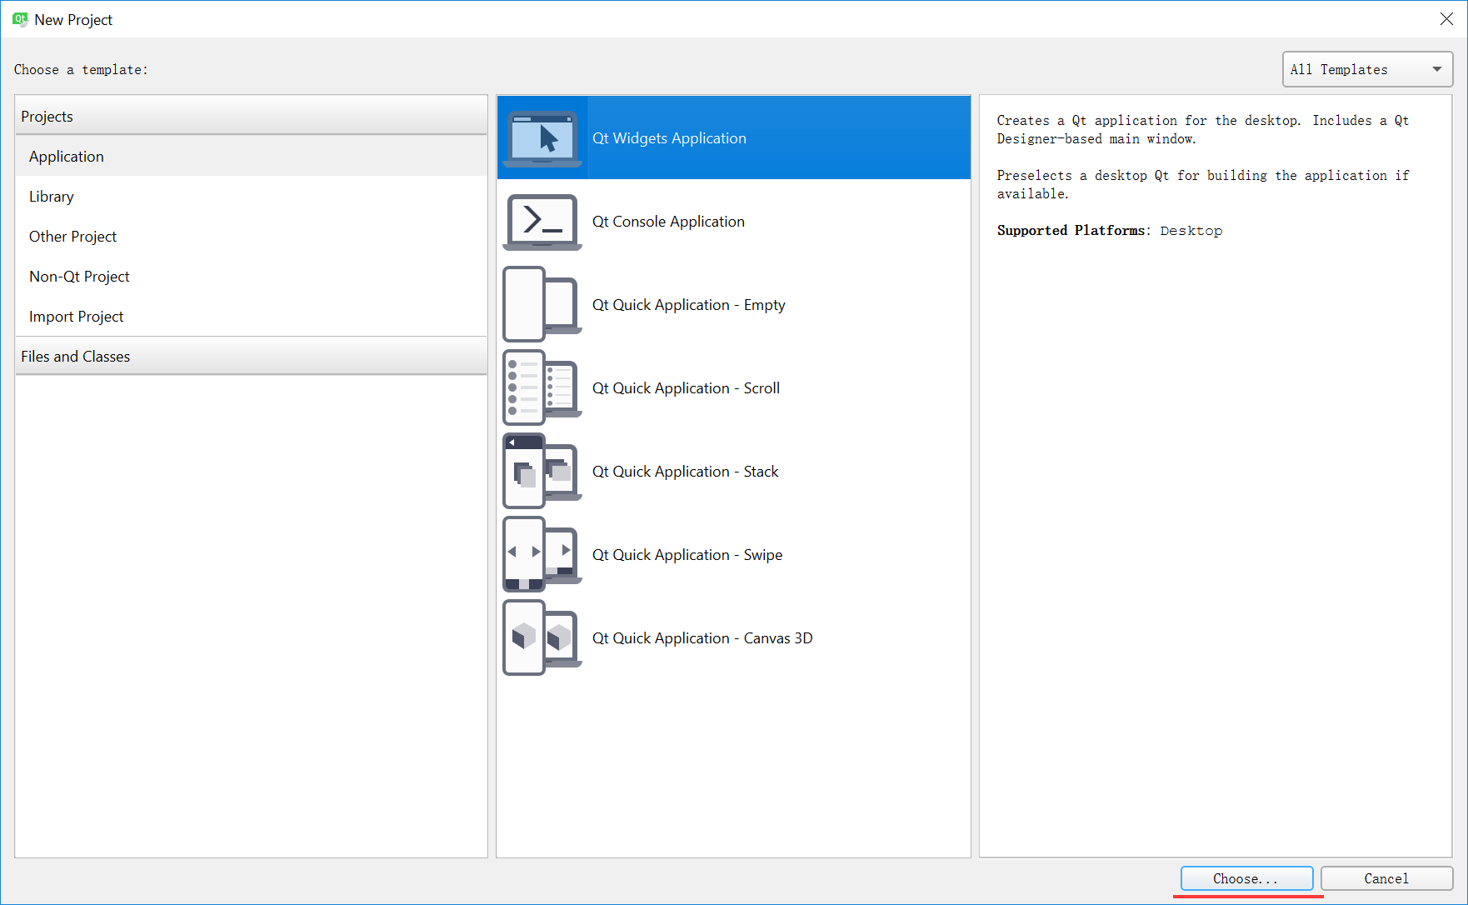Select the Non-Qt Project category
1468x905 pixels.
251,277
